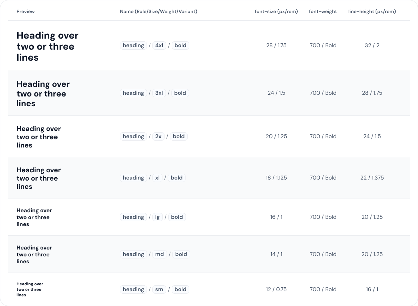Image resolution: width=418 pixels, height=306 pixels.
Task: Select the '16 / 1' font-size value in lg row
Action: 276,217
